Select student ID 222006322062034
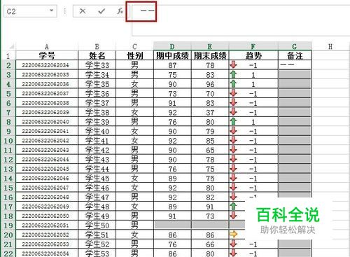350x257 pixels. (x=47, y=65)
